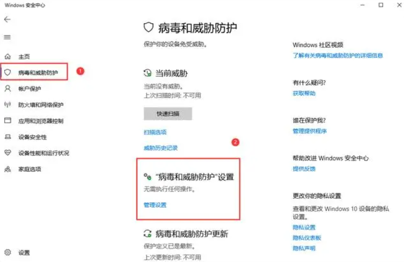This screenshot has width=404, height=262.
Task: Open 管理提供程序 link
Action: (310, 131)
